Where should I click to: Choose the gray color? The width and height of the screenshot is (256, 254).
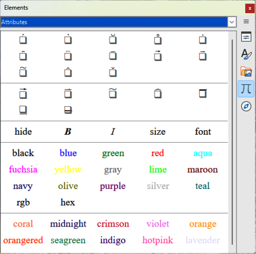[113, 170]
